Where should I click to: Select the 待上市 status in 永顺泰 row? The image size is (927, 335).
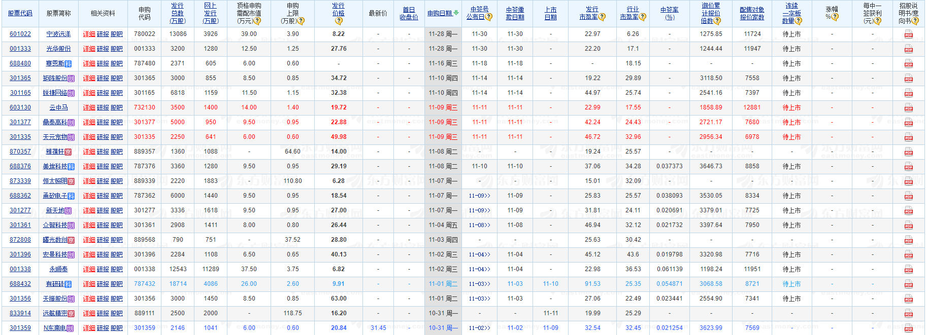(x=791, y=269)
